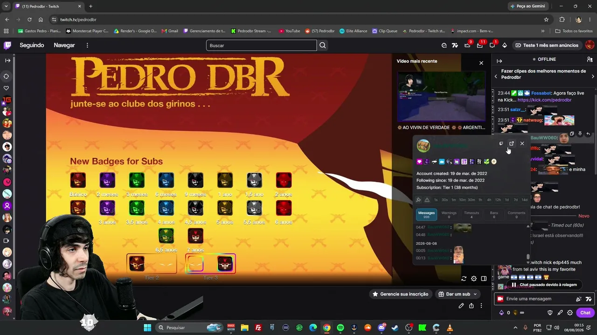Open the YouTube bookmark
597x335 pixels.
(289, 31)
